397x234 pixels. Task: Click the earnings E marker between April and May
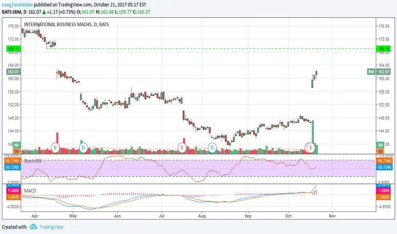[x=55, y=148]
